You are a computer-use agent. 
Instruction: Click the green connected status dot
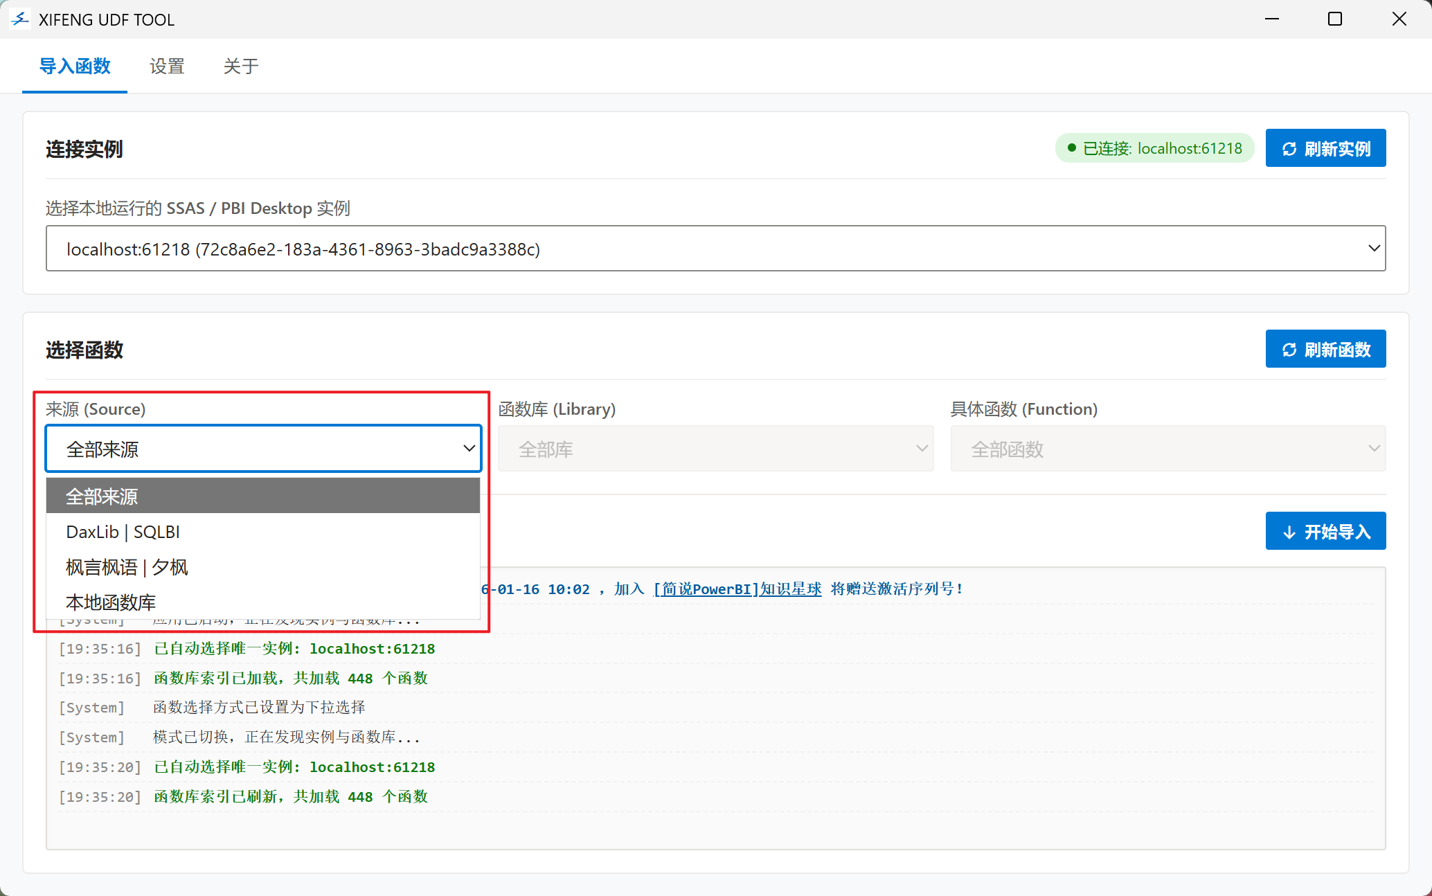coord(1071,148)
